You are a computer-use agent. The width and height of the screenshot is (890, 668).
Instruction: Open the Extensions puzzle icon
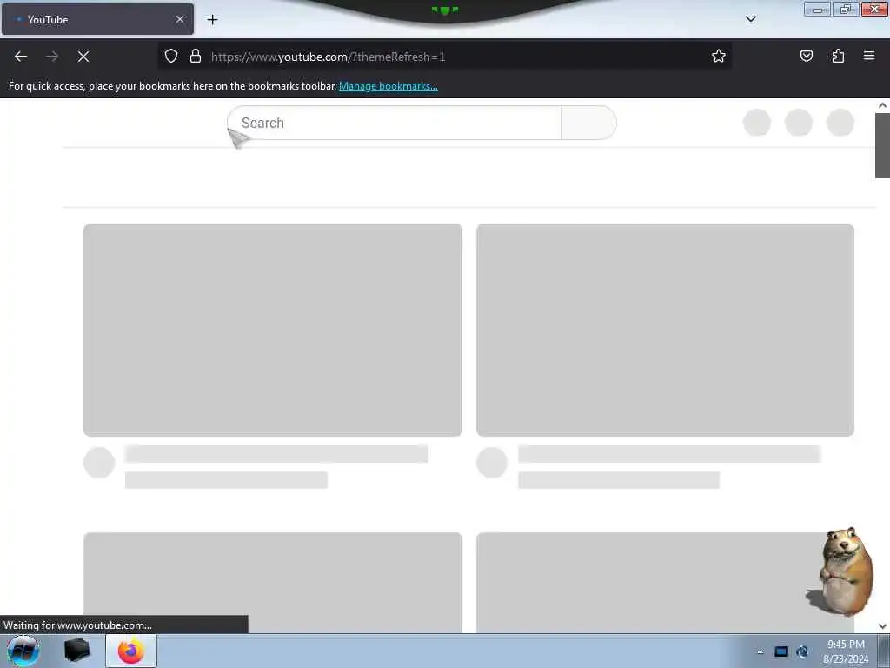[x=838, y=56]
